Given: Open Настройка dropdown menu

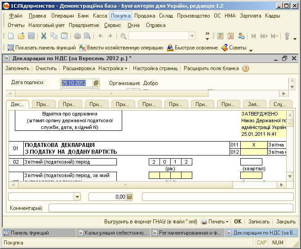Looking at the screenshot, I should [113, 68].
